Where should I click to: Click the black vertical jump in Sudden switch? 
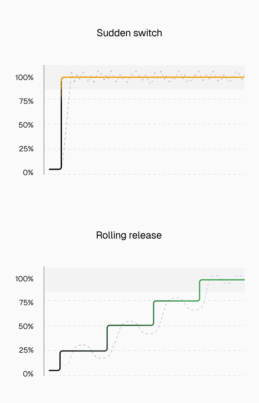coord(61,131)
